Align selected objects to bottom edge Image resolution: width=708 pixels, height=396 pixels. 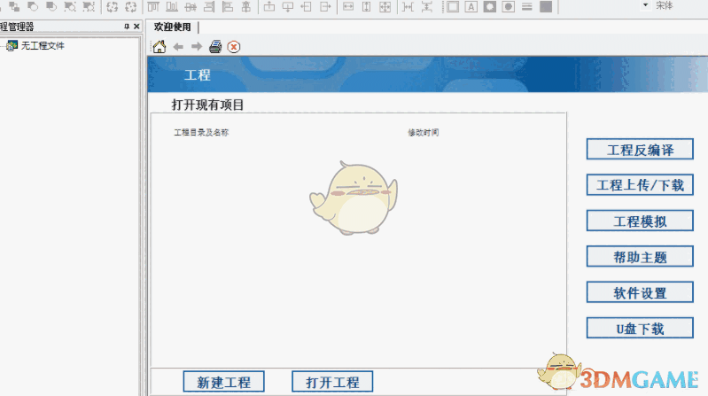tap(172, 7)
